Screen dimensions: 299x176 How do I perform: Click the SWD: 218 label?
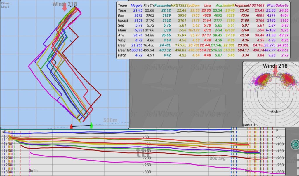[249, 125]
